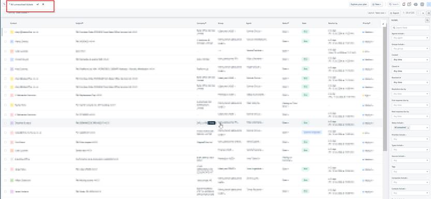Open the Freddy assistant icon in top bar
431x199 pixels.
[415, 4]
